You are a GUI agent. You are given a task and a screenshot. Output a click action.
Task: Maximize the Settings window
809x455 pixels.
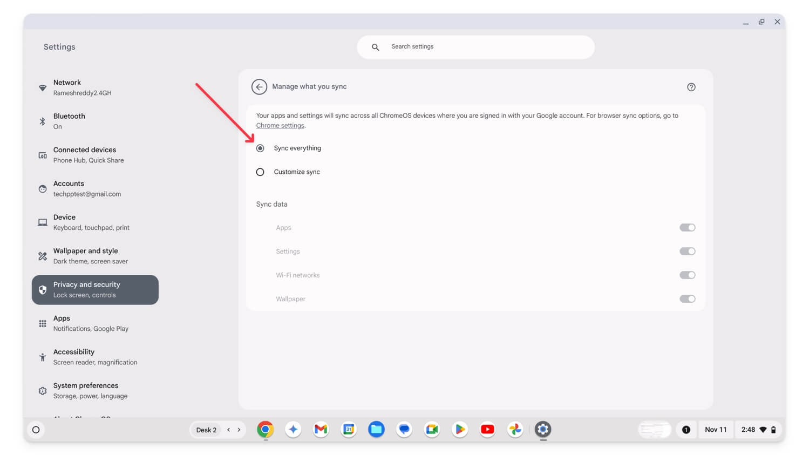[x=762, y=22]
